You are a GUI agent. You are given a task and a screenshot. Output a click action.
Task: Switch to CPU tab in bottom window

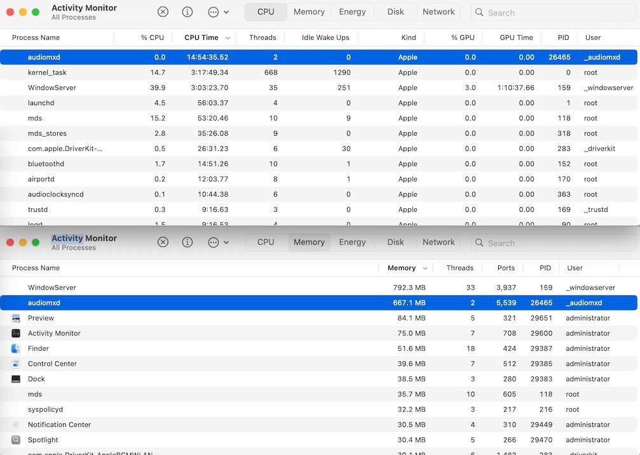point(266,242)
